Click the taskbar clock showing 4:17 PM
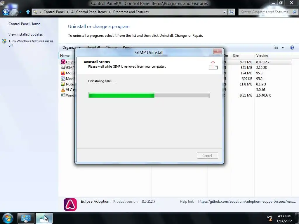Image resolution: width=299 pixels, height=224 pixels. click(284, 218)
